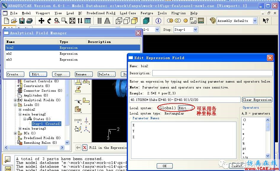Screen dimensions: 280x171
Task: Switch to hidden-line render style
Action: (127, 21)
